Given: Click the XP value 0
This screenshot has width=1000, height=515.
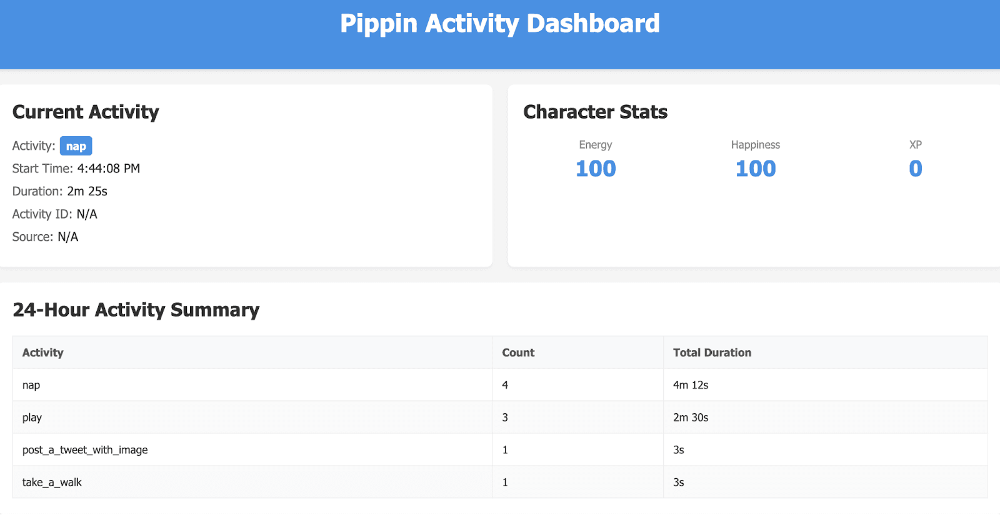Looking at the screenshot, I should pyautogui.click(x=915, y=169).
